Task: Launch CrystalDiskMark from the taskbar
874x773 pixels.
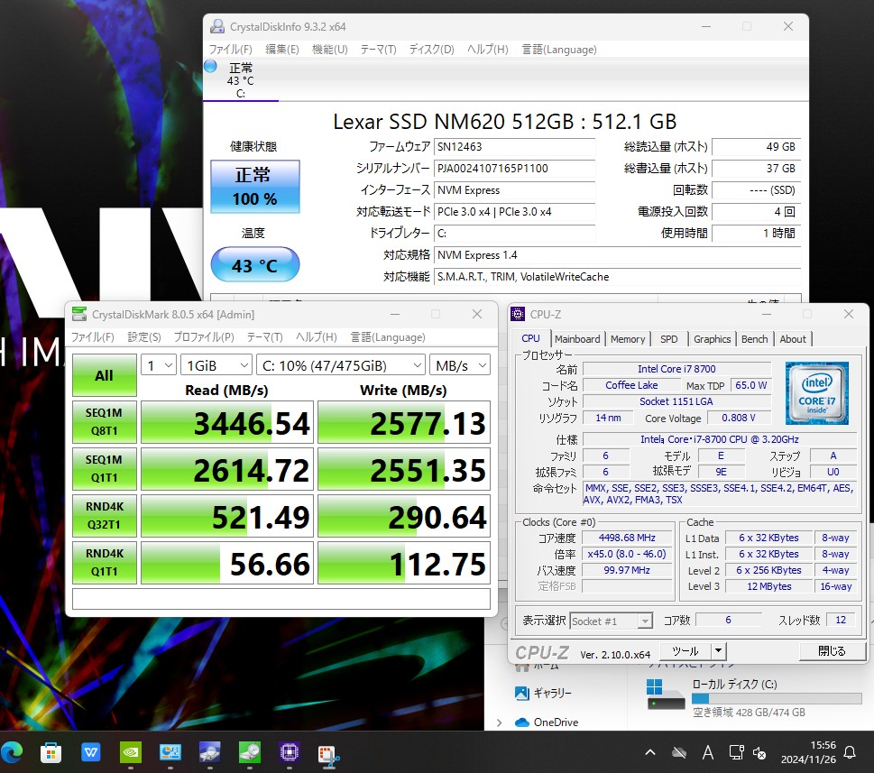Action: pos(248,752)
